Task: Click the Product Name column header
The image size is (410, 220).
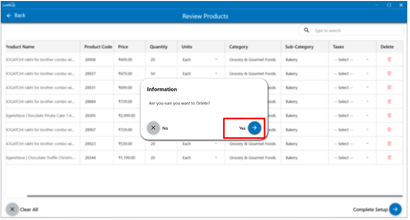Action: [x=20, y=47]
